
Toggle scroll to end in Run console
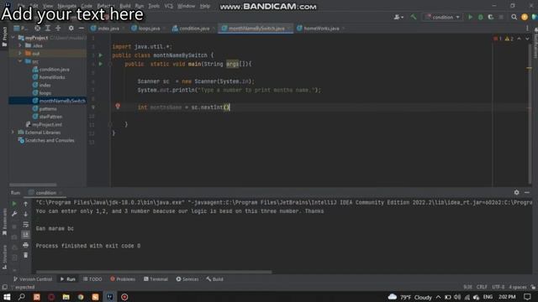click(26, 235)
